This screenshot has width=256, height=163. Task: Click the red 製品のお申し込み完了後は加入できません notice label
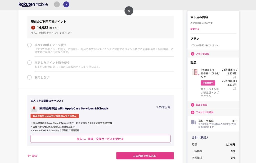click(x=55, y=116)
